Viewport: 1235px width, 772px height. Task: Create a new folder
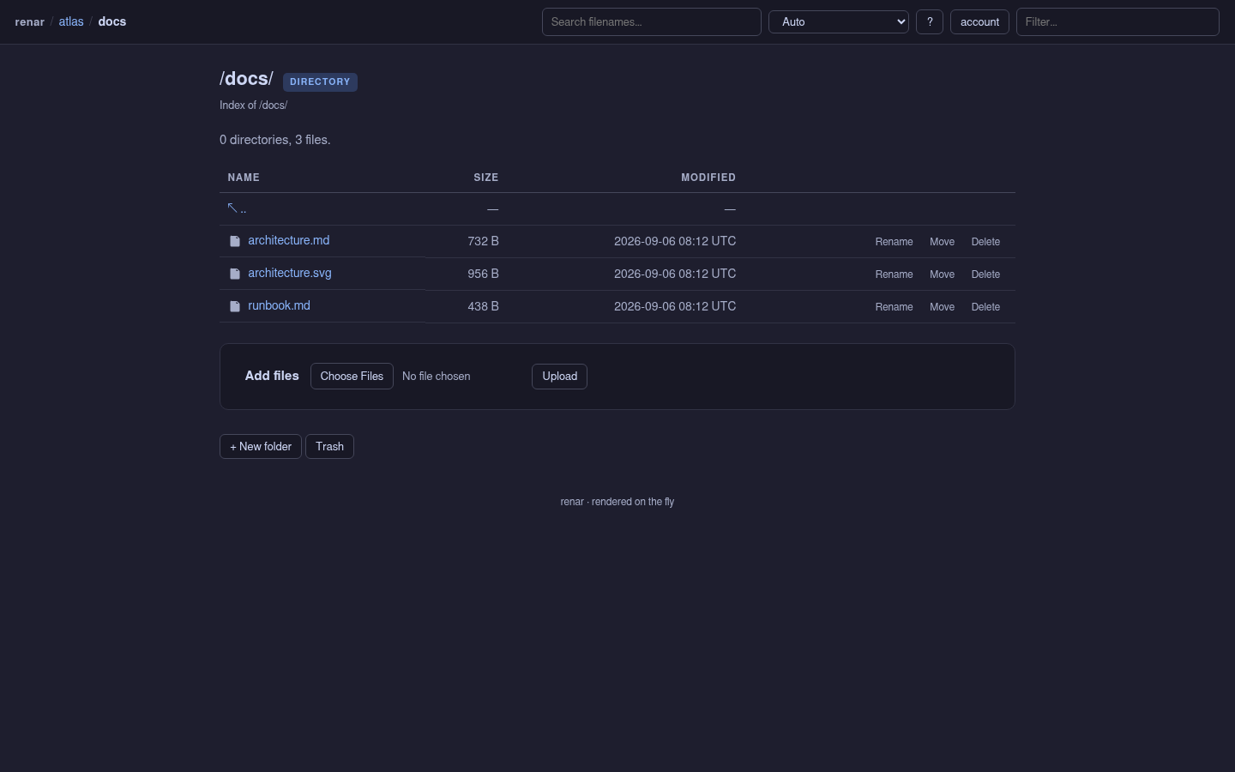261,447
